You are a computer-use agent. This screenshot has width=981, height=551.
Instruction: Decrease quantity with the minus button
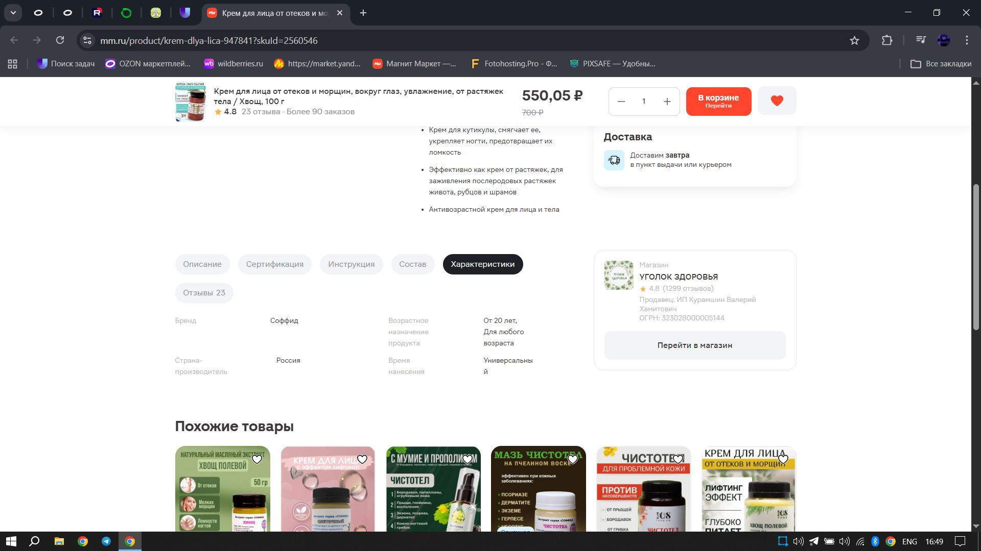(x=621, y=102)
